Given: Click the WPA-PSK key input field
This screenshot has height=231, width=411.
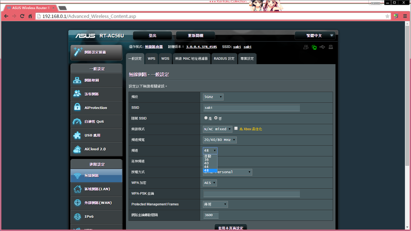Looking at the screenshot, I should pos(252,194).
